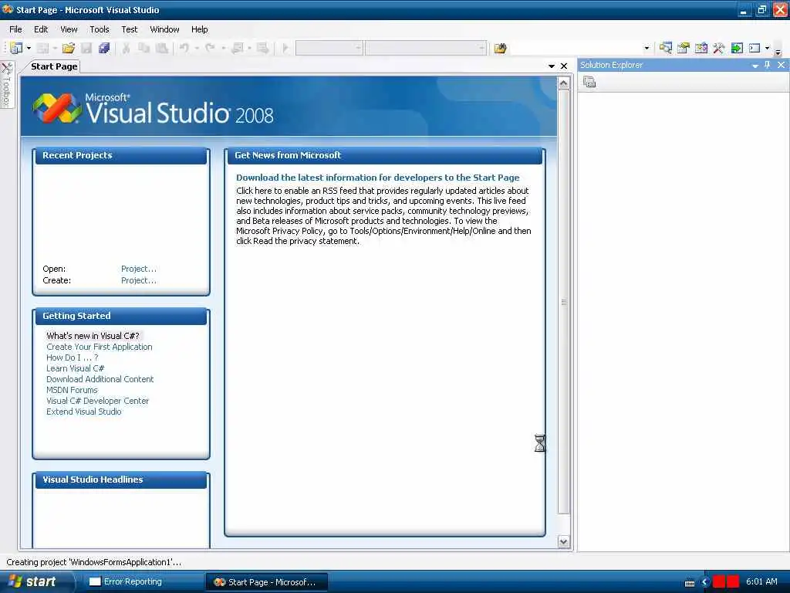Select the Start Page document tab
Viewport: 790px width, 593px height.
54,66
